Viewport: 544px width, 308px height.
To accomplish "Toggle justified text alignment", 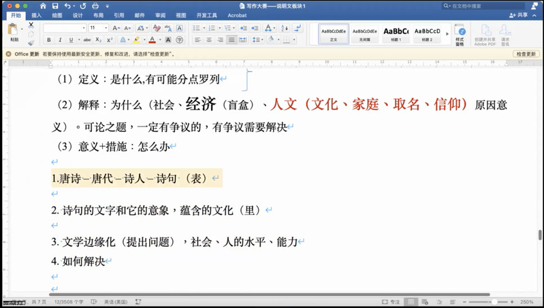I will click(x=232, y=40).
